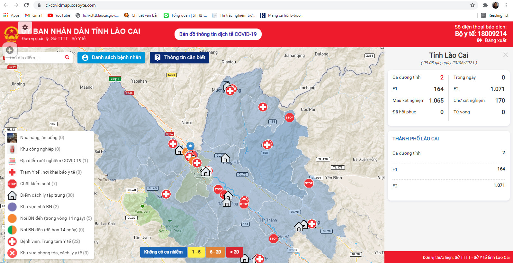Screen dimensions: 513x263
Task: Toggle Chốt kiểm soát layer in legend
Action: [x=39, y=184]
